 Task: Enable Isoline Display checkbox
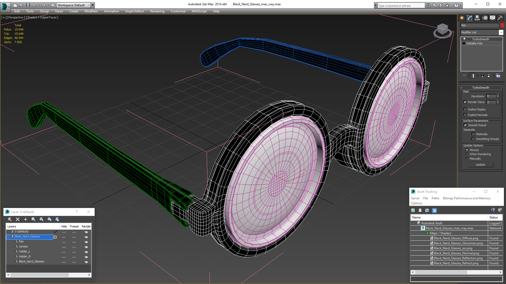coord(465,109)
